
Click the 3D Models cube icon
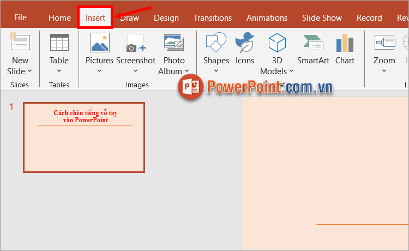tap(277, 42)
